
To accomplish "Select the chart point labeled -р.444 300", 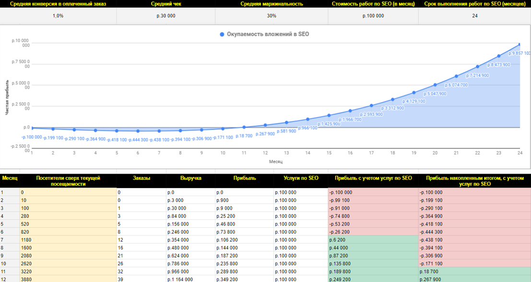I will tap(138, 131).
